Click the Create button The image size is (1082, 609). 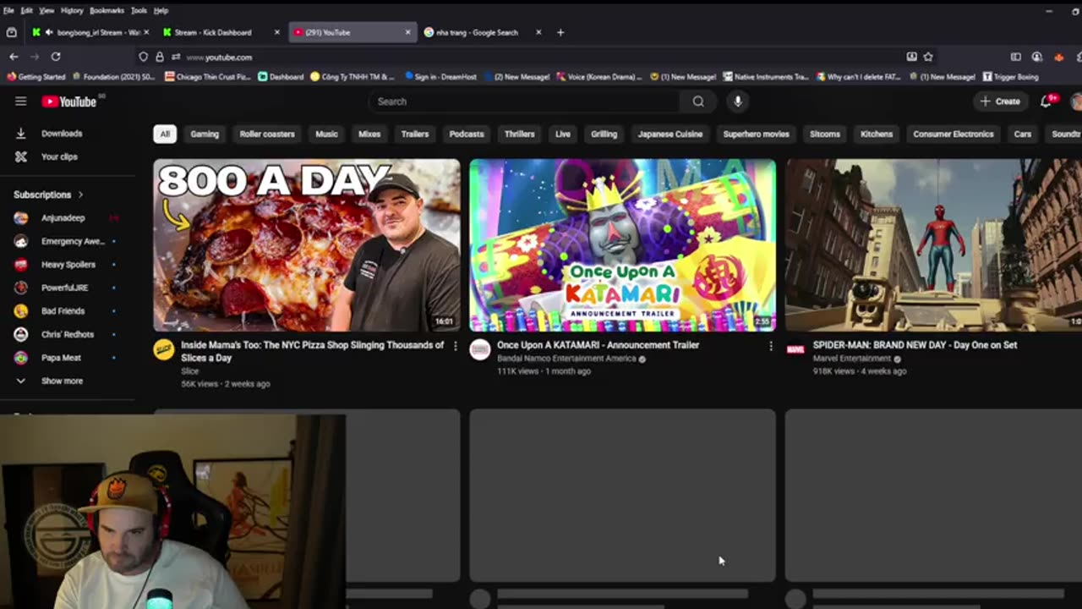tap(1000, 101)
